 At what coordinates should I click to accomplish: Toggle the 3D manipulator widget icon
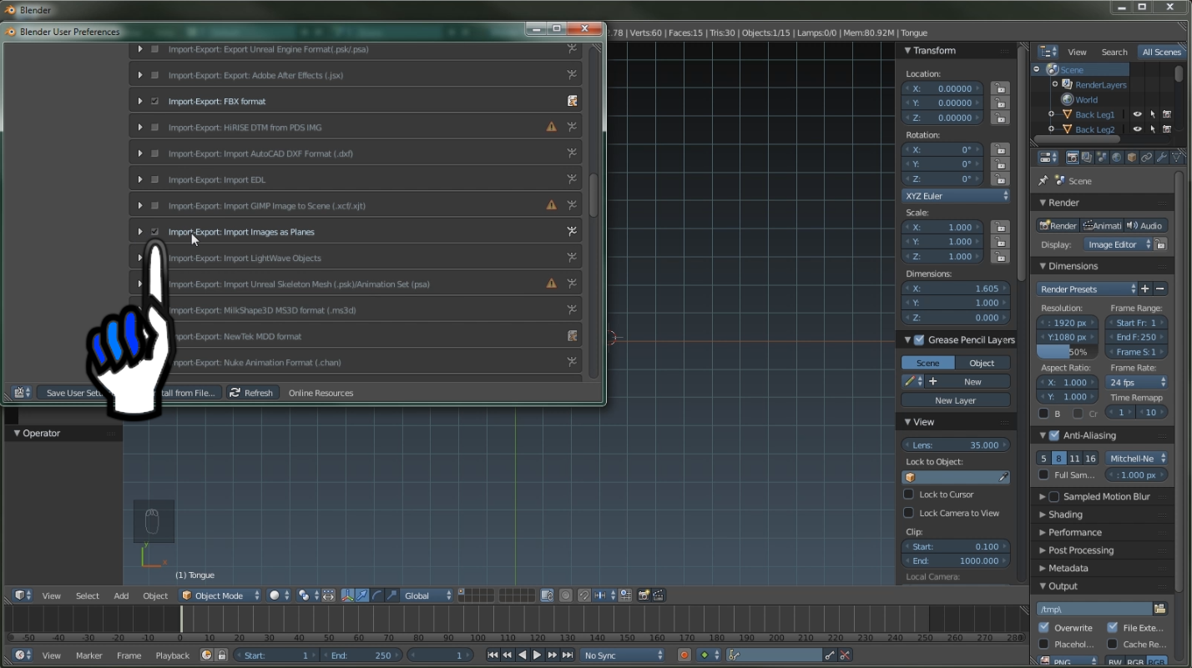coord(347,595)
